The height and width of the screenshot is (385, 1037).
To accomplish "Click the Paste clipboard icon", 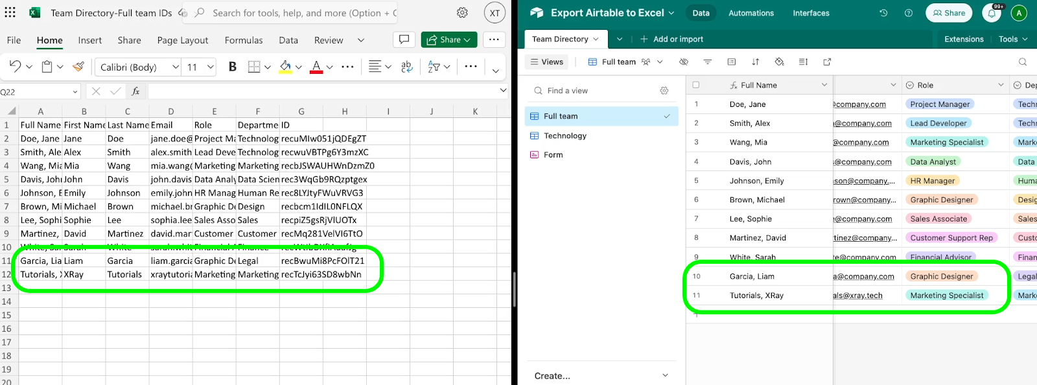I will click(x=47, y=66).
